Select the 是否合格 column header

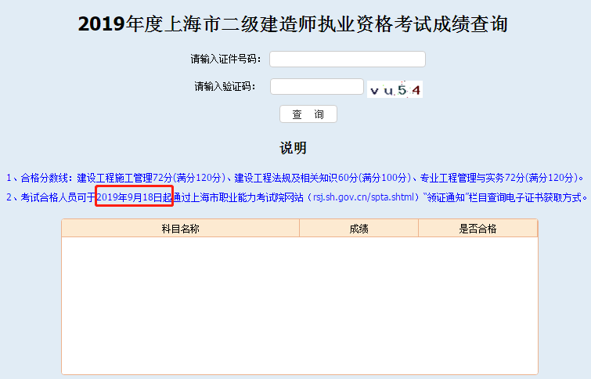pyautogui.click(x=477, y=229)
